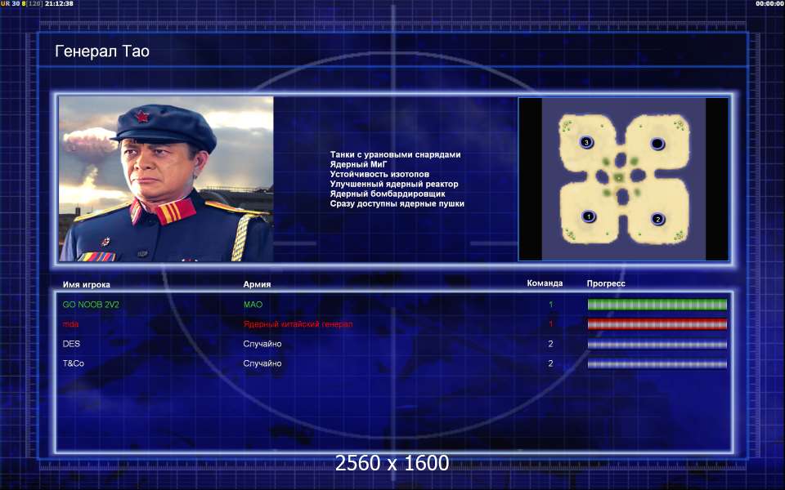Screen dimensions: 785x490
Task: Click 'Ядерный китайский генерал' army entry
Action: point(298,324)
